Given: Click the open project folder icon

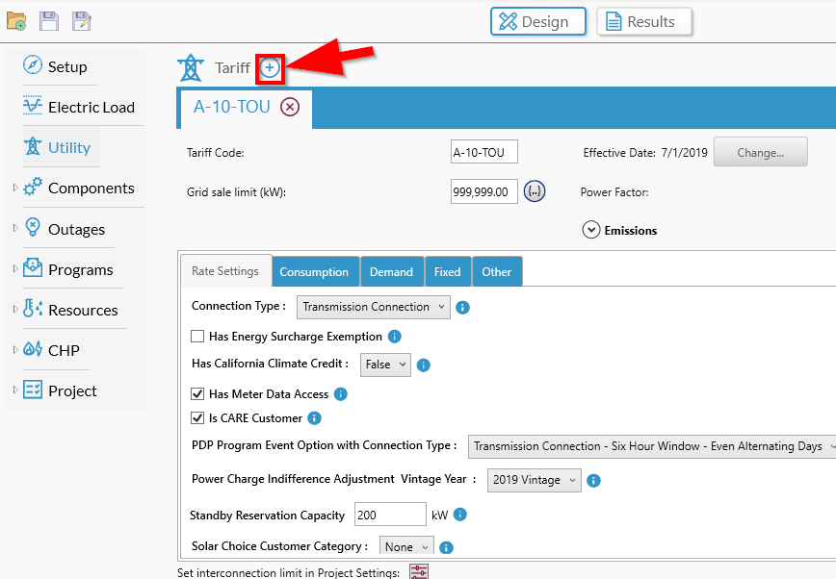Looking at the screenshot, I should pos(16,20).
